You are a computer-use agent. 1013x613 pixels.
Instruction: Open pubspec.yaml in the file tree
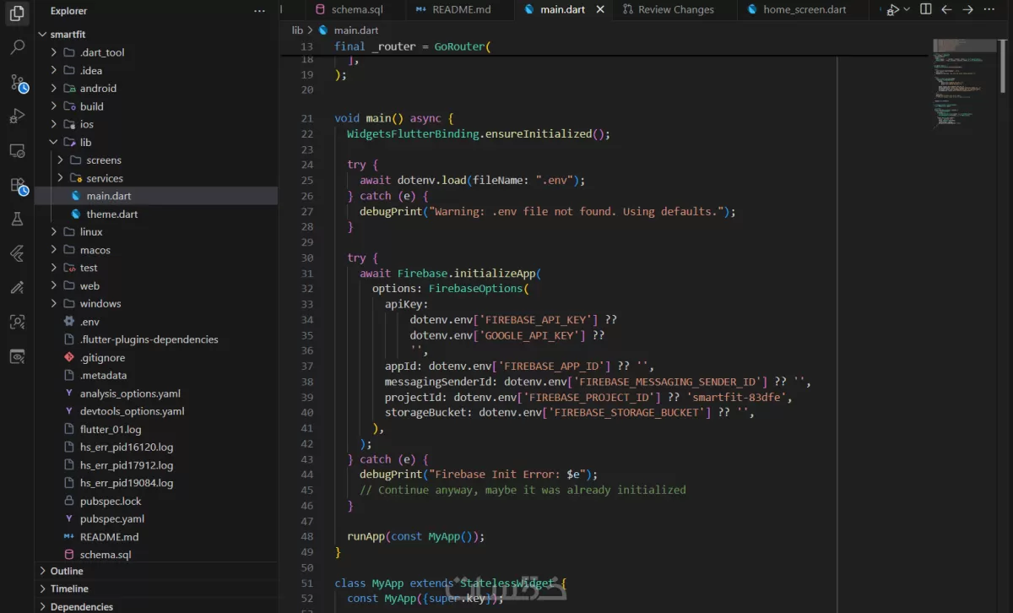click(x=111, y=518)
